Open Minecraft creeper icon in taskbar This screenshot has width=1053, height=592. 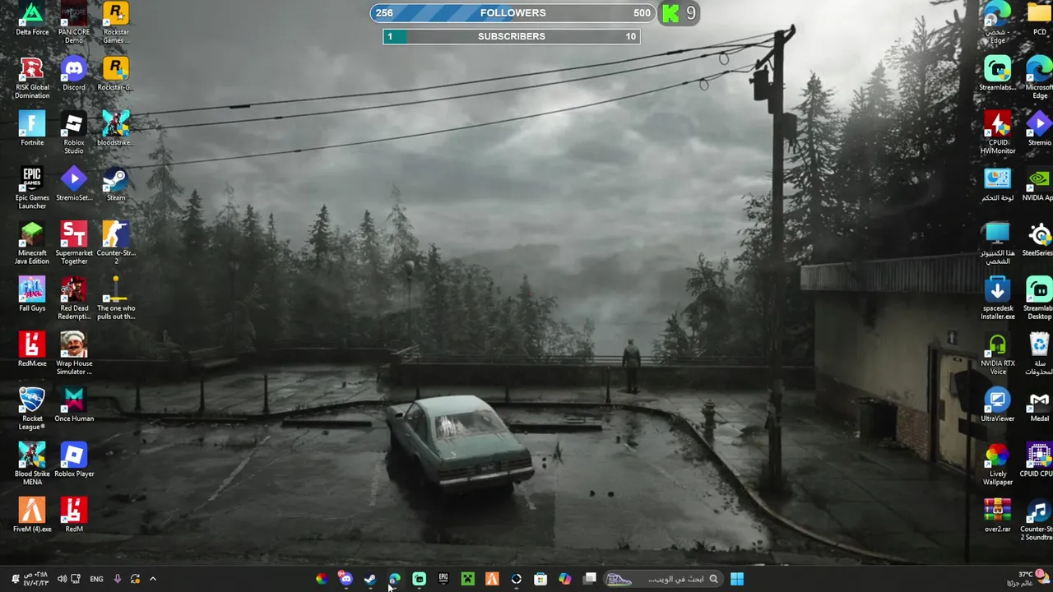tap(467, 579)
